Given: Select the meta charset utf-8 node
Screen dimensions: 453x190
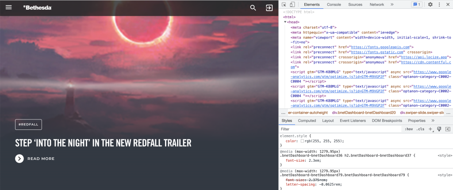Looking at the screenshot, I should coord(314,27).
